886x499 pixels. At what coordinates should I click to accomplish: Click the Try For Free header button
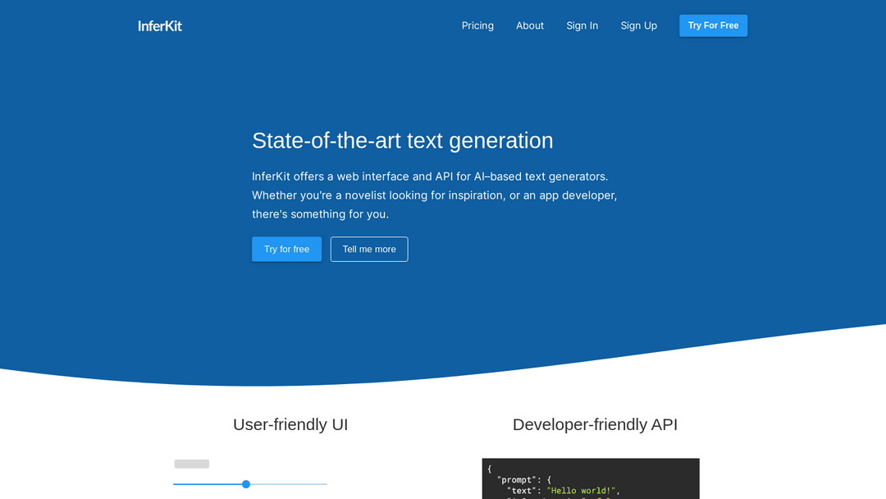pyautogui.click(x=713, y=25)
